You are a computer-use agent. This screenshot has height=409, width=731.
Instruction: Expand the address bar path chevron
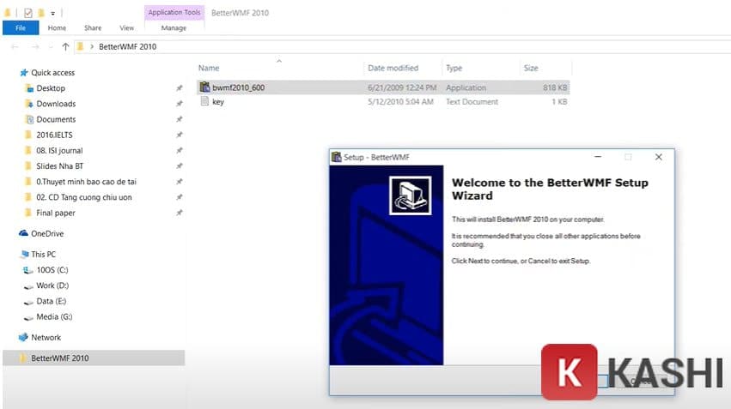tap(91, 46)
